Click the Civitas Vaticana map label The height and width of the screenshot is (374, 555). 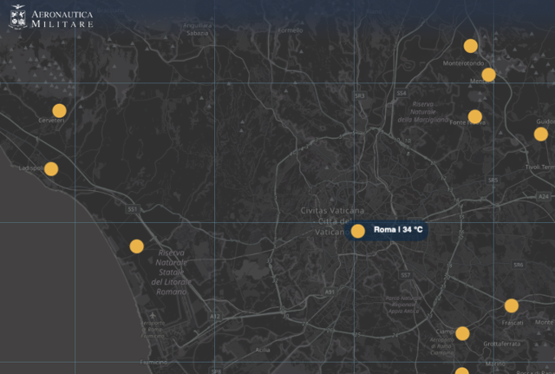coord(332,211)
